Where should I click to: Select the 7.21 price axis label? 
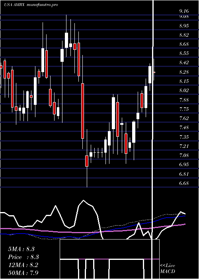click(x=184, y=146)
